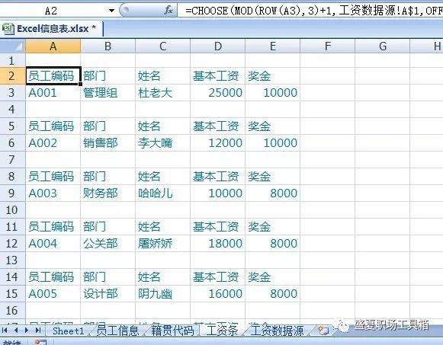Select column G header

click(382, 46)
